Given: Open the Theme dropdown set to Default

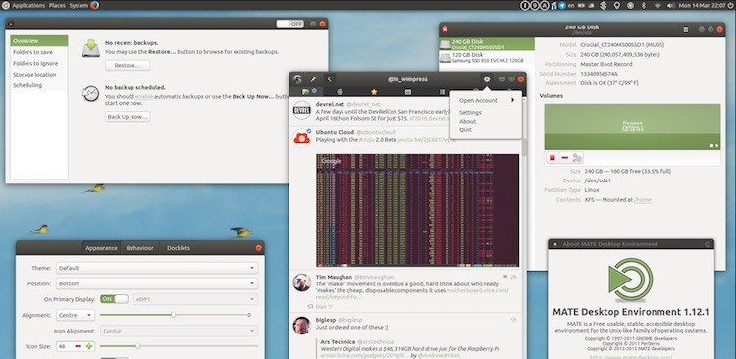Looking at the screenshot, I should [x=157, y=268].
